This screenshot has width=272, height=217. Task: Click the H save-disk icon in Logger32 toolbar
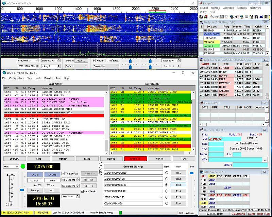click(266, 17)
